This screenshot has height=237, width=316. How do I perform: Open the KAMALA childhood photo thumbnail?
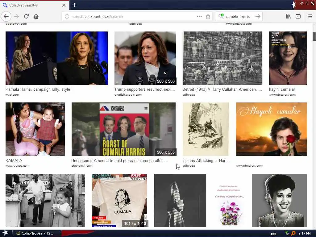35,129
